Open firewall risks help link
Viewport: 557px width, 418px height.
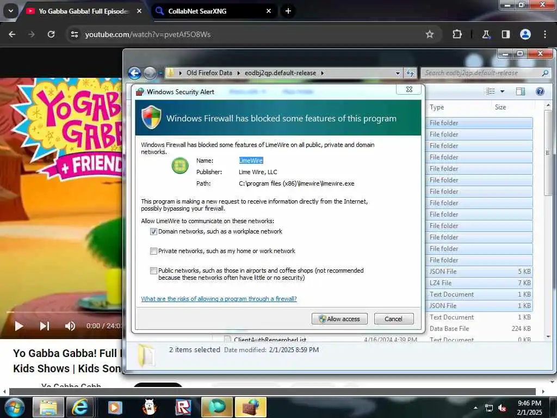(219, 299)
